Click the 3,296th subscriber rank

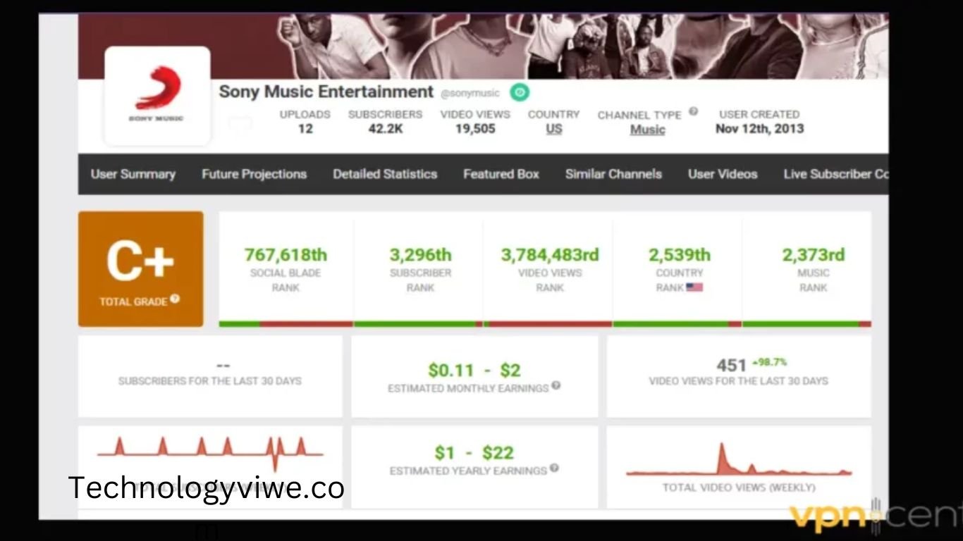click(420, 255)
